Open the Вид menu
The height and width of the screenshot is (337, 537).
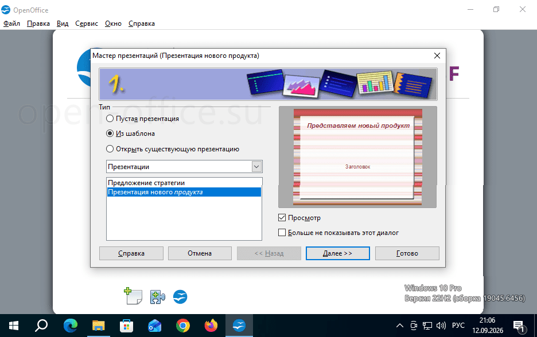[63, 23]
